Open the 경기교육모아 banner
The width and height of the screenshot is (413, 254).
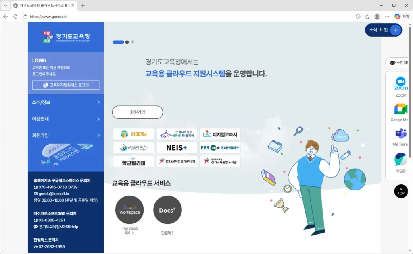pyautogui.click(x=177, y=161)
